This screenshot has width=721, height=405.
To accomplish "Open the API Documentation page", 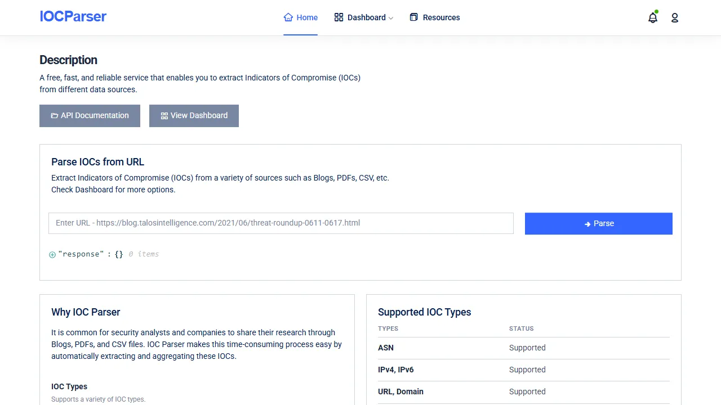I will click(x=90, y=115).
